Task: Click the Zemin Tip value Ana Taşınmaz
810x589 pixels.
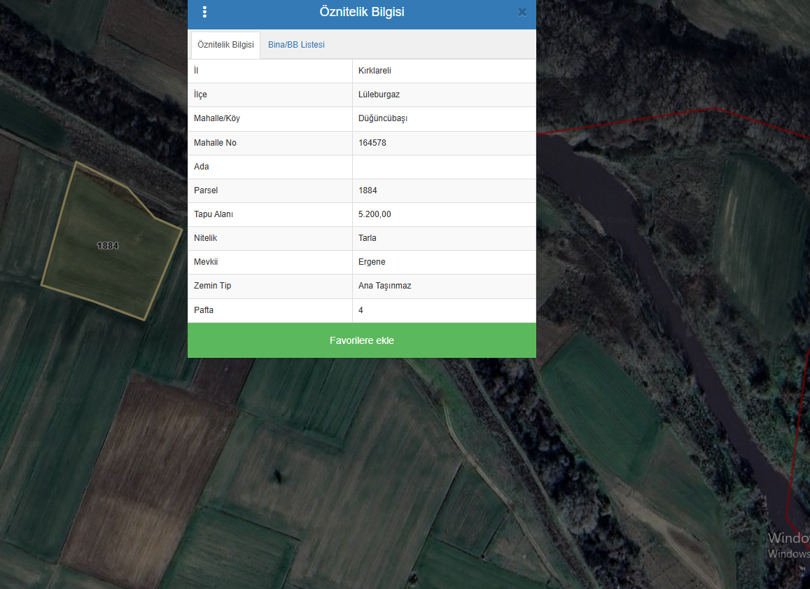Action: point(384,286)
